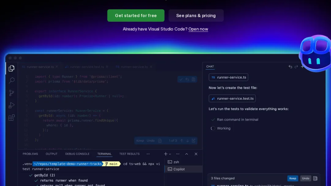This screenshot has height=186, width=331.
Task: Open panel more actions ellipsis next to chevron
Action: click(x=178, y=154)
